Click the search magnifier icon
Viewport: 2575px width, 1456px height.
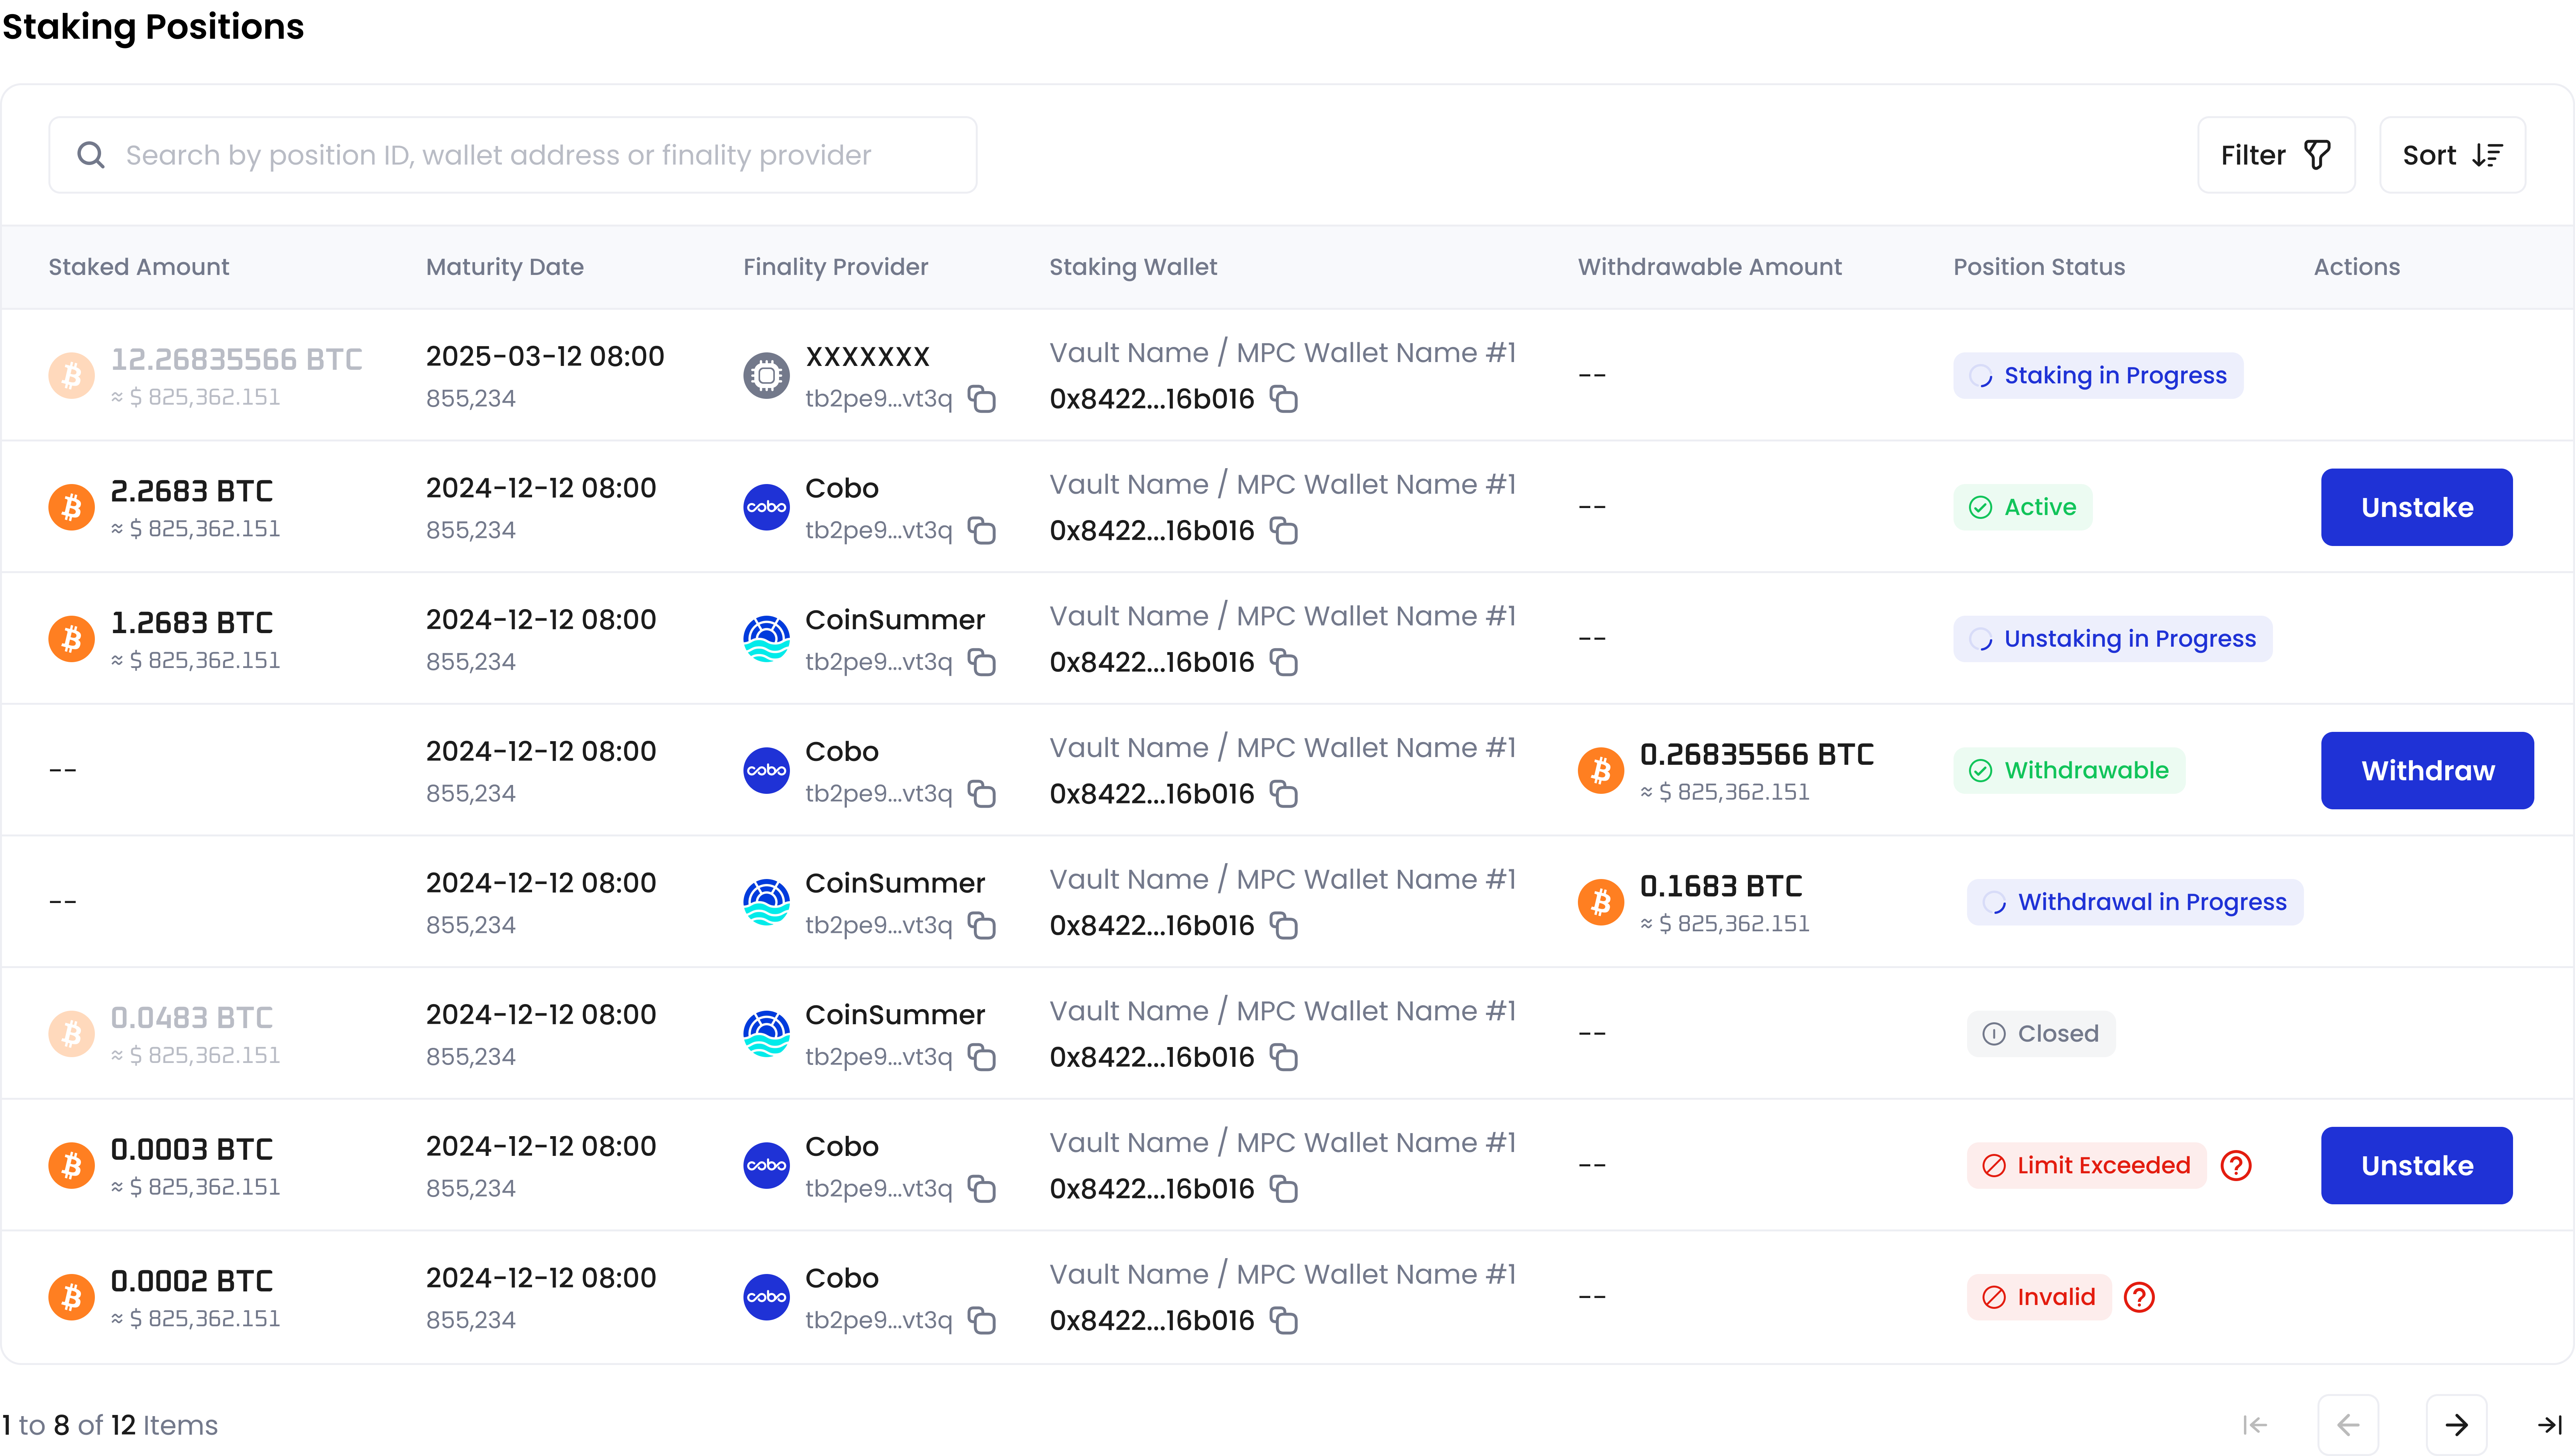coord(91,155)
